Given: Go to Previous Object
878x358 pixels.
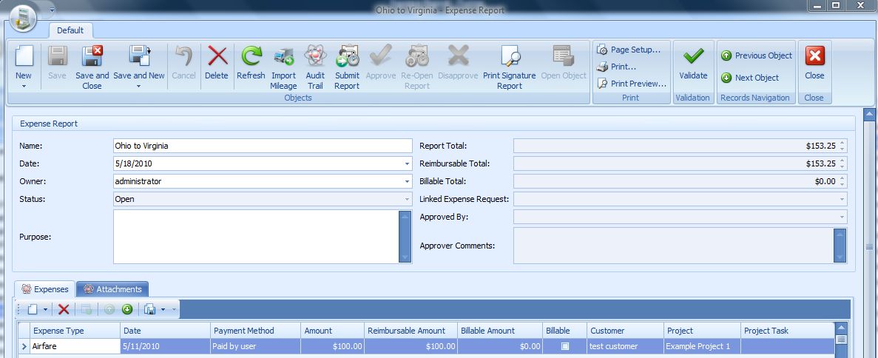Looking at the screenshot, I should (757, 55).
